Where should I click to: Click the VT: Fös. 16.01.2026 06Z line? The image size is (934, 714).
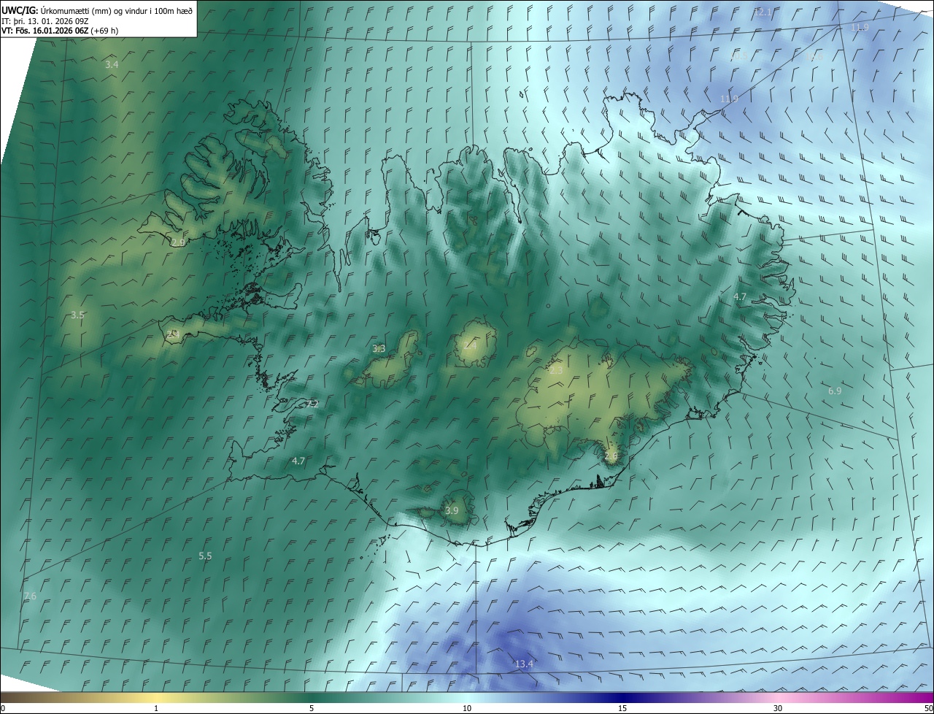coord(60,31)
